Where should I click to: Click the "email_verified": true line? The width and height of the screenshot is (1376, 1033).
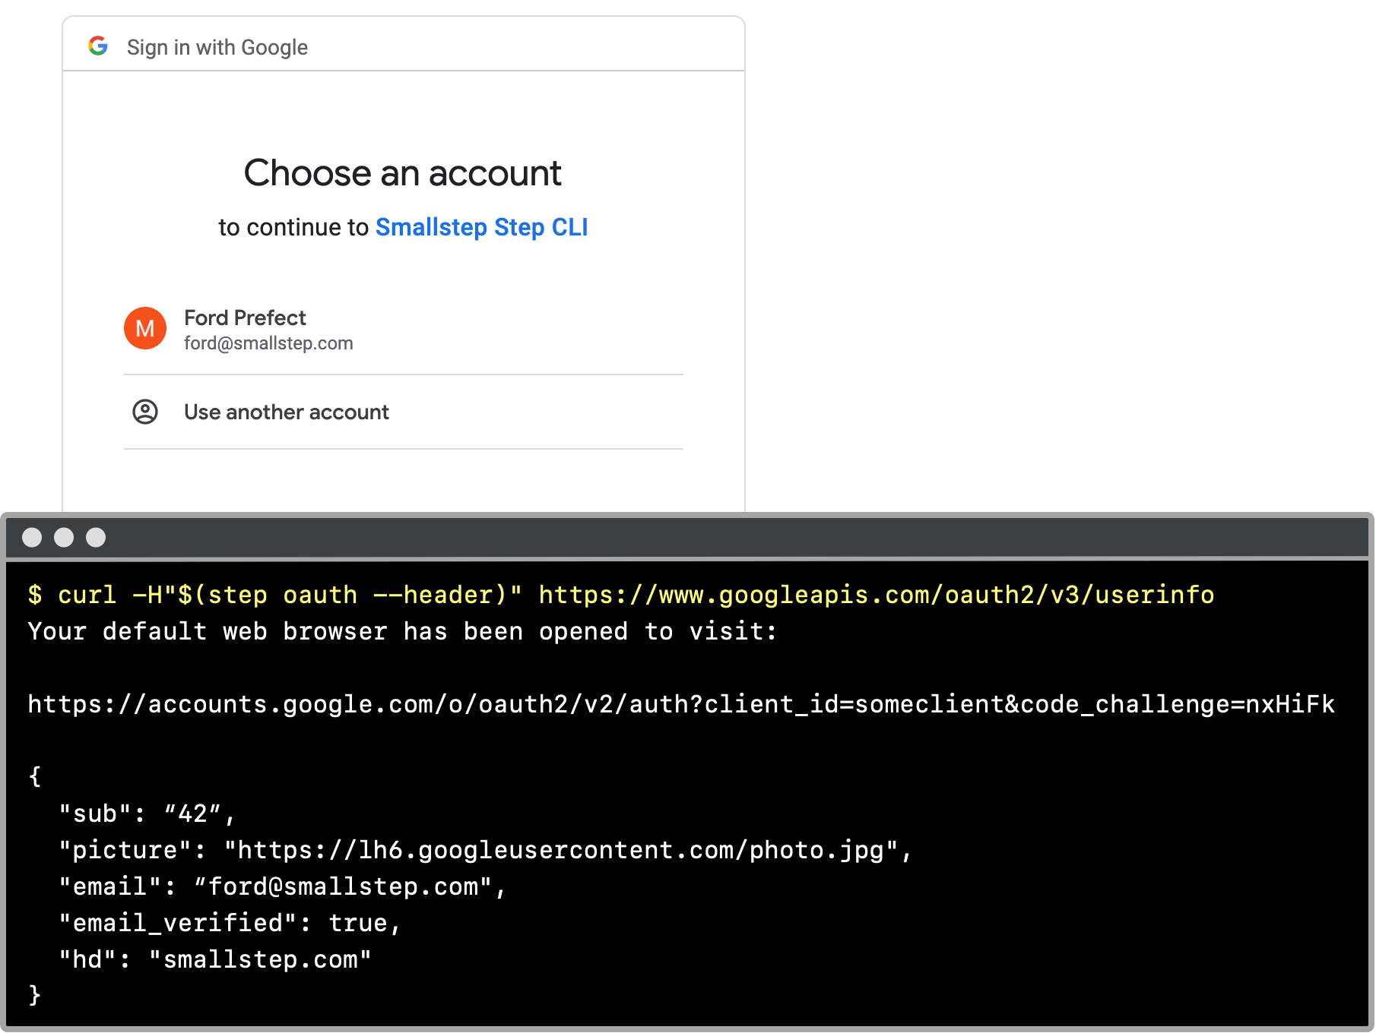(230, 923)
